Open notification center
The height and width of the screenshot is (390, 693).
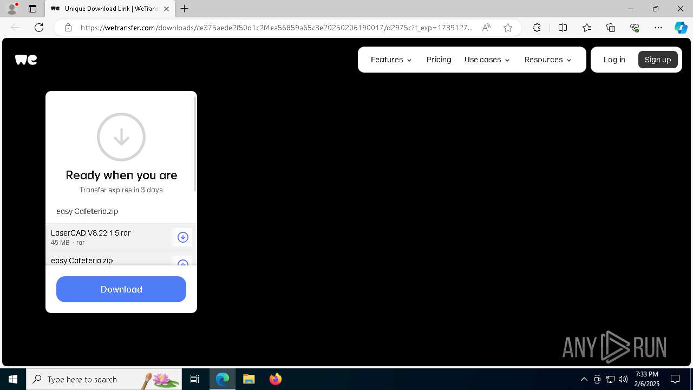[x=675, y=379]
